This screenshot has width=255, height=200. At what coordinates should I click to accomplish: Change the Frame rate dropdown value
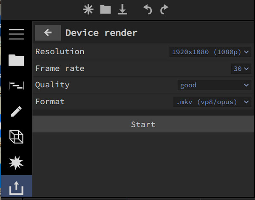[x=241, y=69]
